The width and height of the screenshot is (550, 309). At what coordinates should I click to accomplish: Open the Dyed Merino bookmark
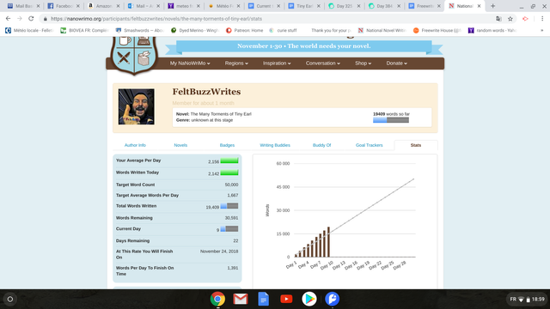click(x=195, y=31)
